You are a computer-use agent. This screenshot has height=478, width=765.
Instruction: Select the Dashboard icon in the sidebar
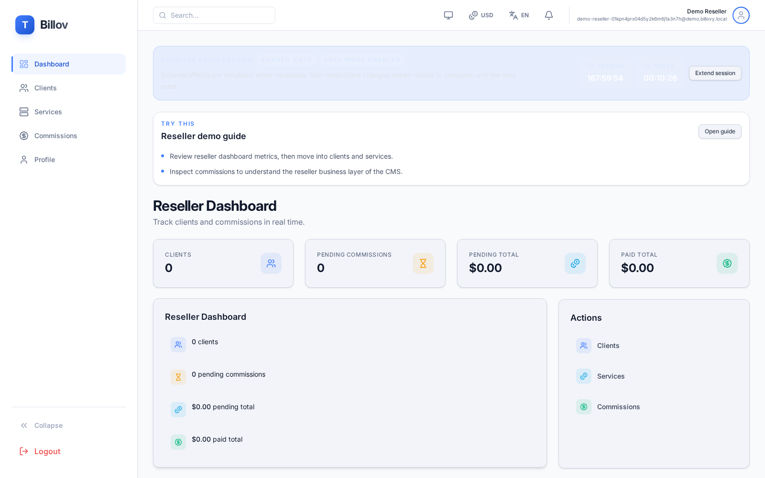pos(24,64)
